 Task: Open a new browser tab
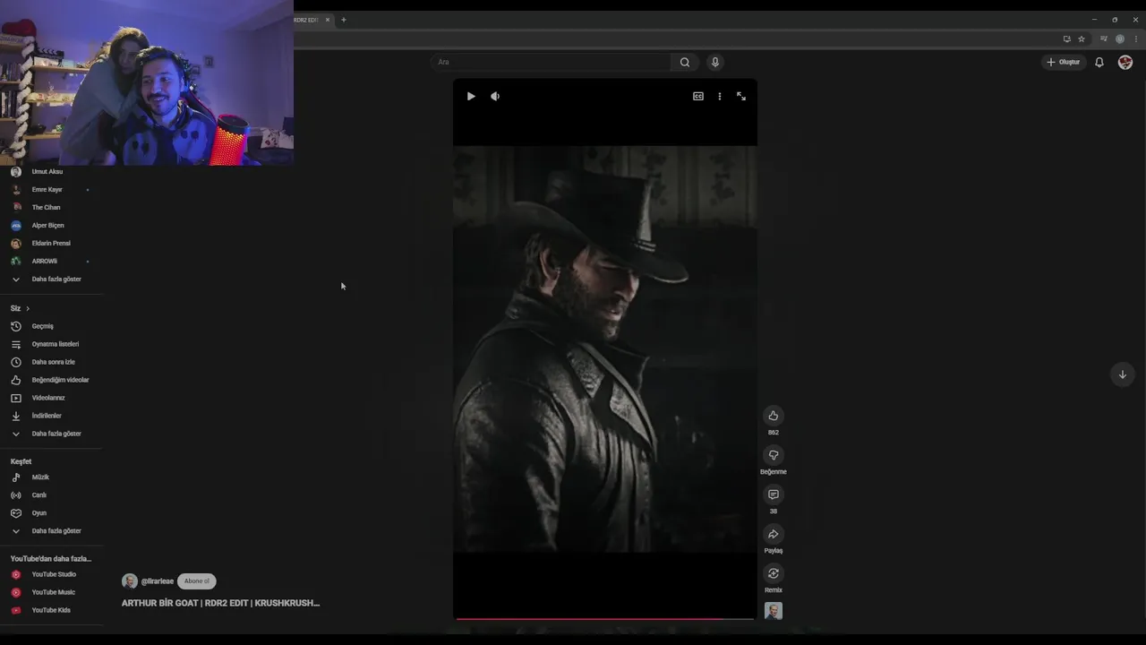coord(343,20)
